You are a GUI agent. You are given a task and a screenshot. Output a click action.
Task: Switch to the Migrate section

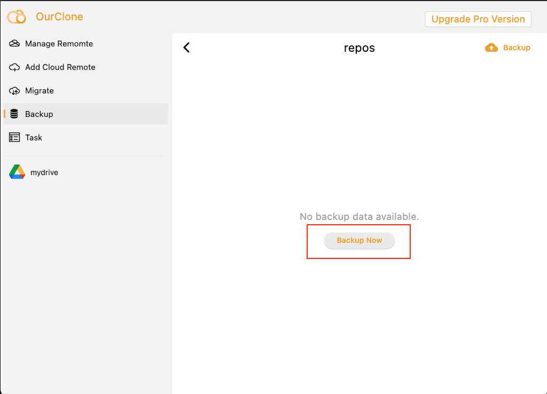pyautogui.click(x=86, y=91)
